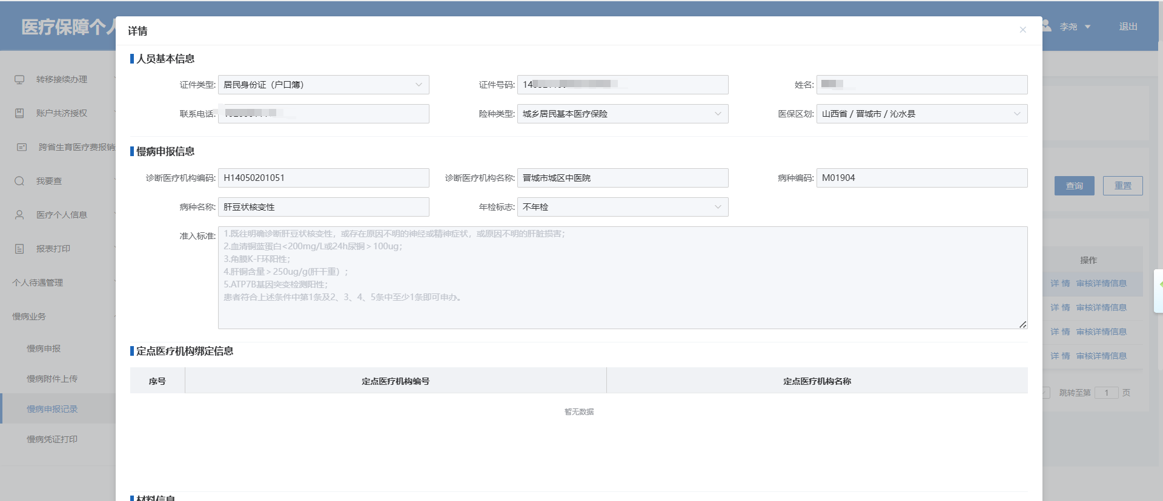This screenshot has height=501, width=1163.
Task: Click the 我要查 search icon
Action: coord(19,181)
